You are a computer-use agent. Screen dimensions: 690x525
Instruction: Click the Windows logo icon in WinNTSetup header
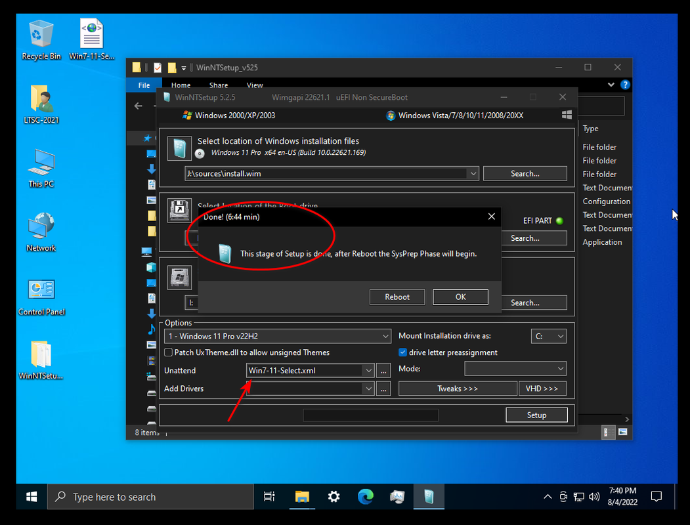coord(567,115)
